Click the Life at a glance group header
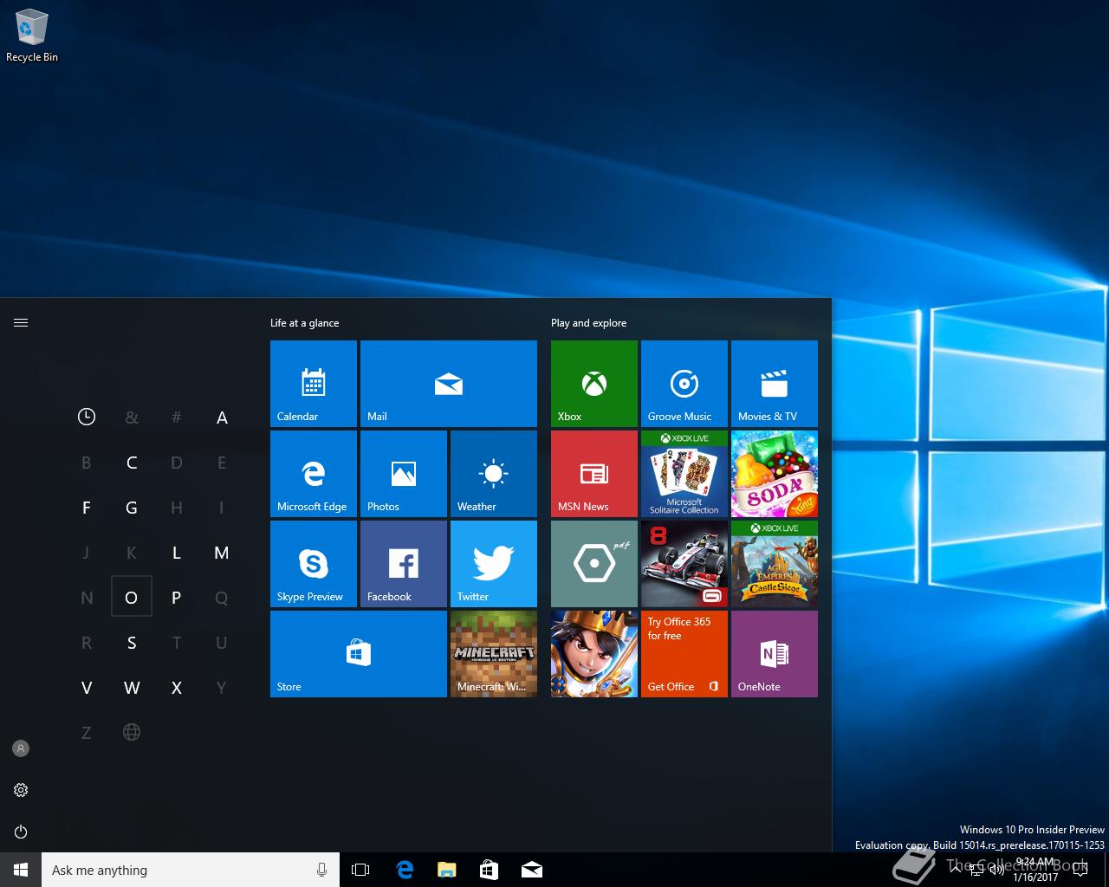Image resolution: width=1109 pixels, height=887 pixels. tap(304, 323)
